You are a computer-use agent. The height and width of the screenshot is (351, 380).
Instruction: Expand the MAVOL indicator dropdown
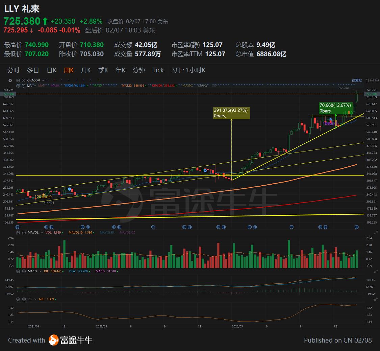(x=42, y=232)
